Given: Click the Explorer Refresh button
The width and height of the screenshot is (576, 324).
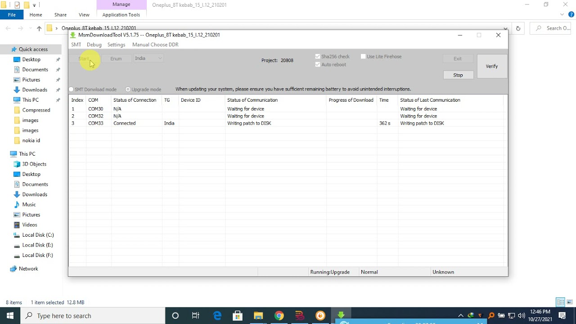Looking at the screenshot, I should [518, 28].
